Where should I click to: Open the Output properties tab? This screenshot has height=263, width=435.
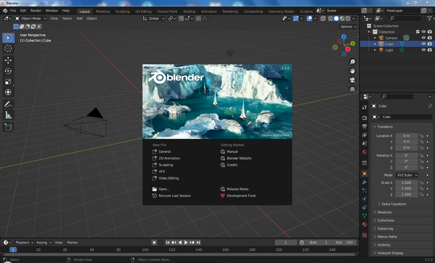point(365,126)
